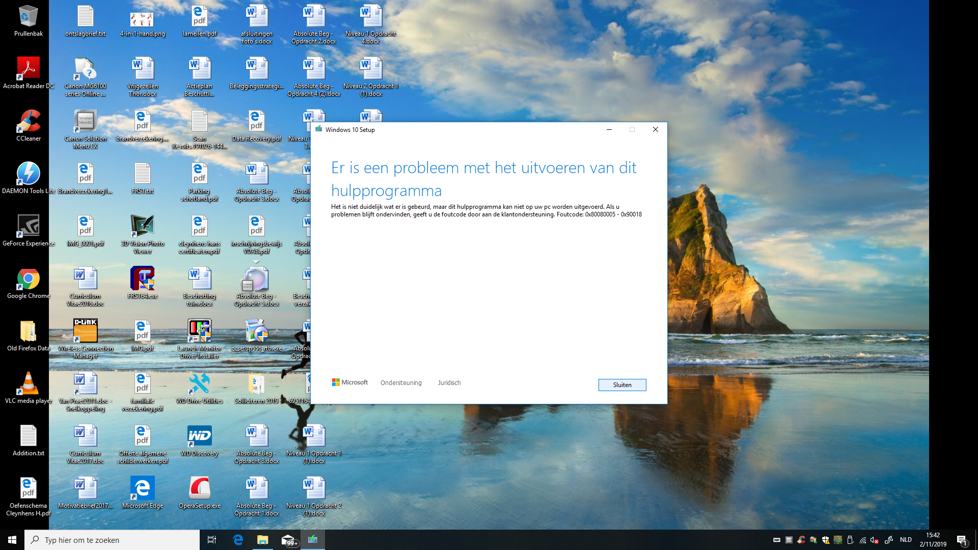The image size is (978, 550).
Task: Select the Niveau 1 Opdracht 2 (1).docx file
Action: click(x=314, y=497)
